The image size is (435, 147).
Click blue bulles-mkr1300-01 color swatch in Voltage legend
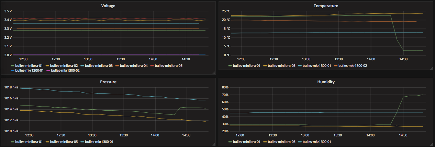click(x=13, y=70)
